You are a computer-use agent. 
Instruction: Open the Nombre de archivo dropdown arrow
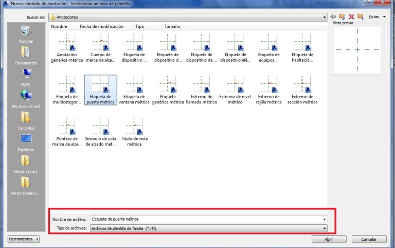point(324,219)
